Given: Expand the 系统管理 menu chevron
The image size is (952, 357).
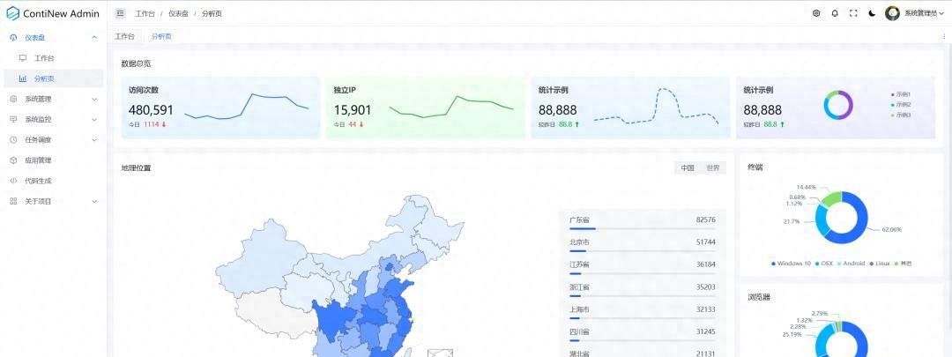Looking at the screenshot, I should click(x=94, y=99).
